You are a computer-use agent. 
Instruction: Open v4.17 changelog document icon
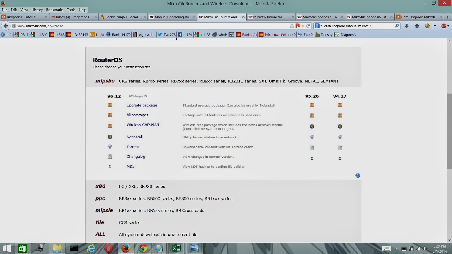tap(340, 148)
